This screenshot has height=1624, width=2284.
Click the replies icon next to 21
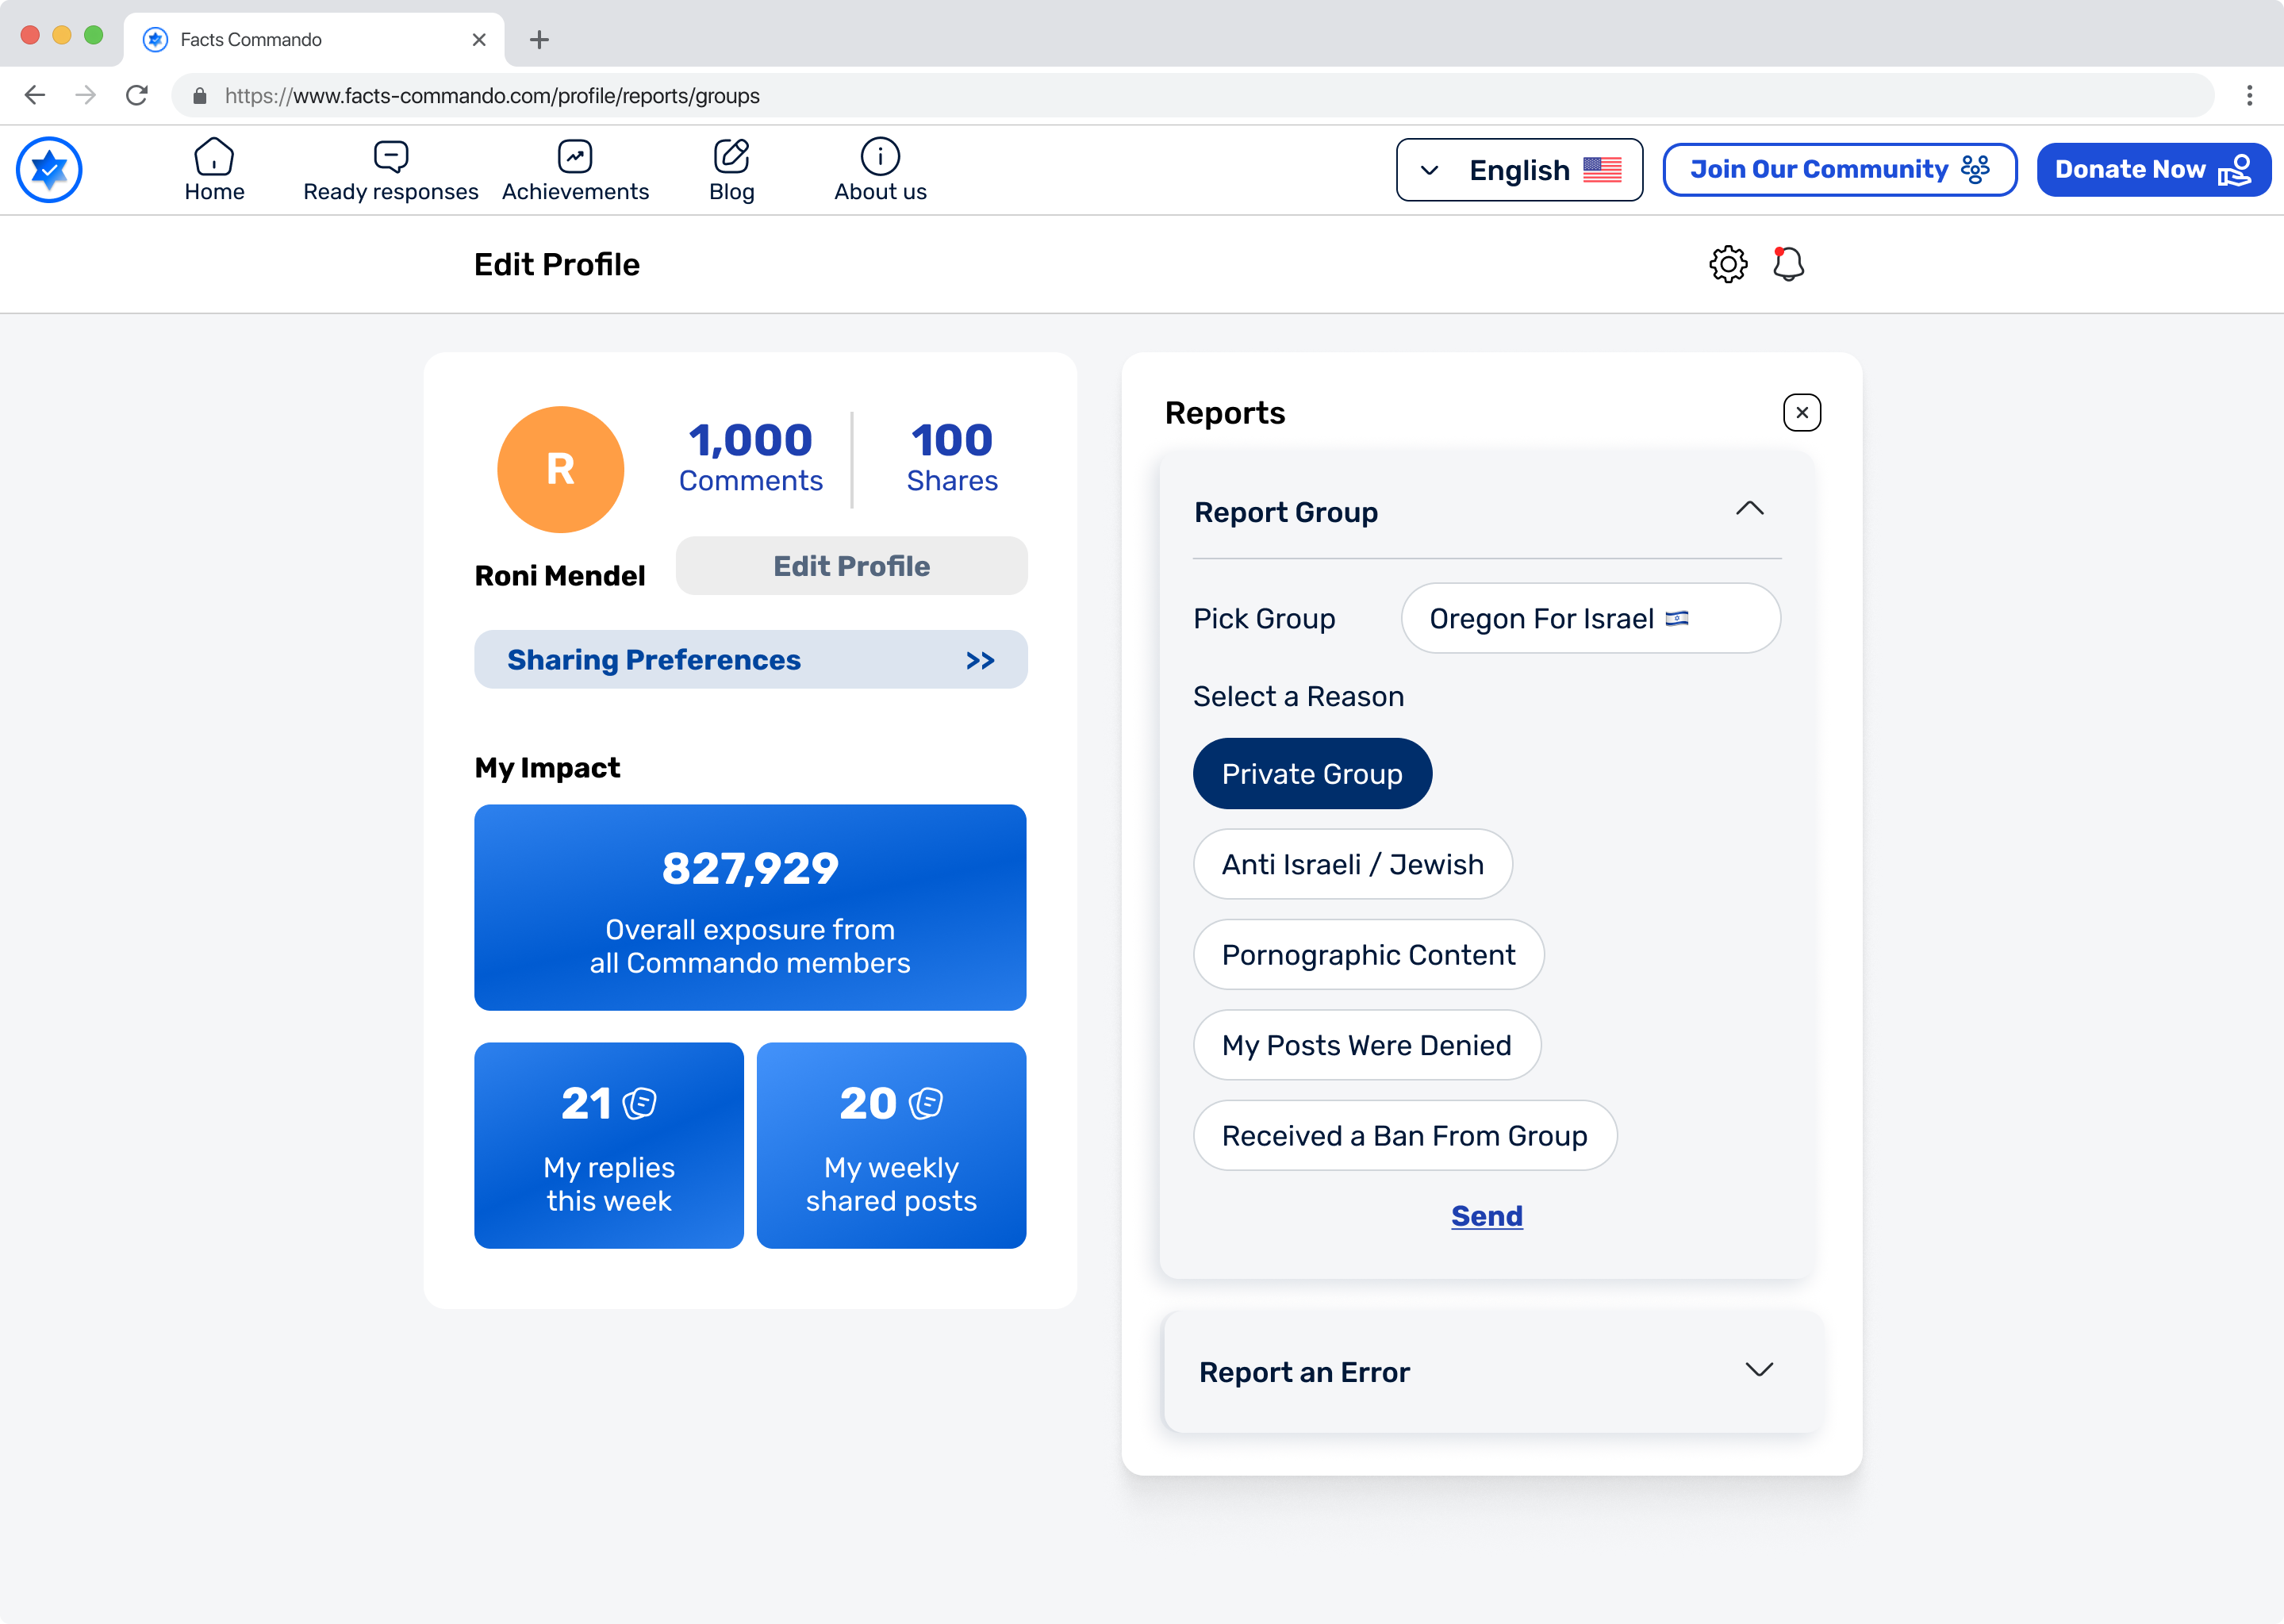[640, 1103]
